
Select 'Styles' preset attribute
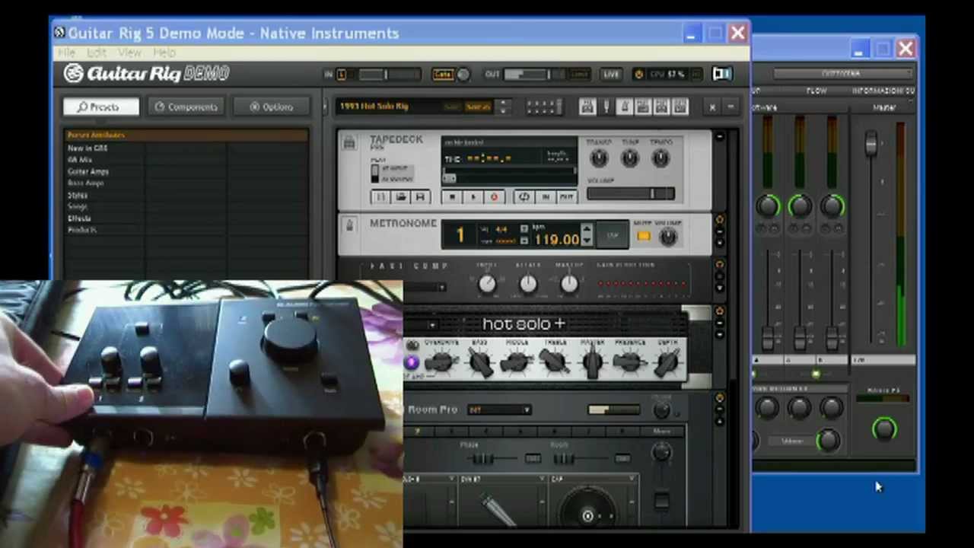pos(78,195)
